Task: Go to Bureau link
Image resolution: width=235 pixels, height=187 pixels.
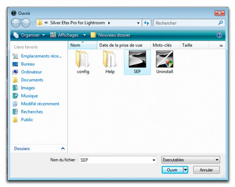Action: coord(28,64)
